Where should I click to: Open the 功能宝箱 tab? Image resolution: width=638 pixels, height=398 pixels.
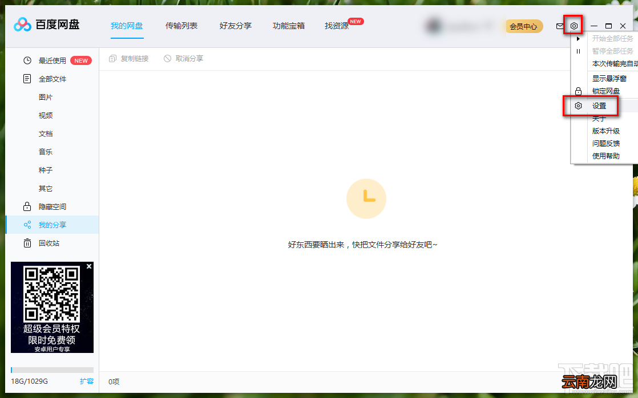click(x=289, y=26)
